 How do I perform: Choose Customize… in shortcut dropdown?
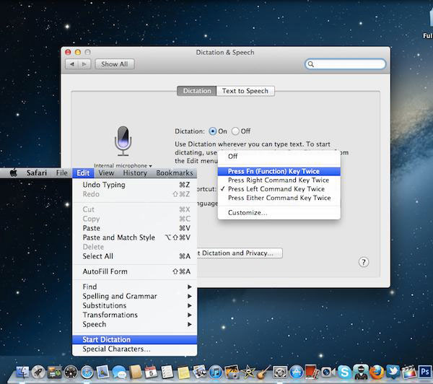pos(279,213)
